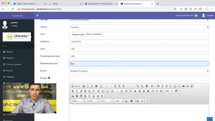Click the Insert Table icon
Image resolution: width=215 pixels, height=121 pixels.
tap(81, 96)
